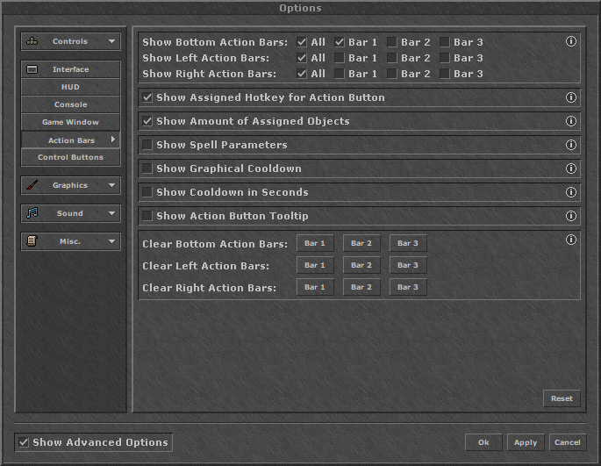Enable Bar 2 of Show Bottom Action Bars
The height and width of the screenshot is (466, 601).
391,42
